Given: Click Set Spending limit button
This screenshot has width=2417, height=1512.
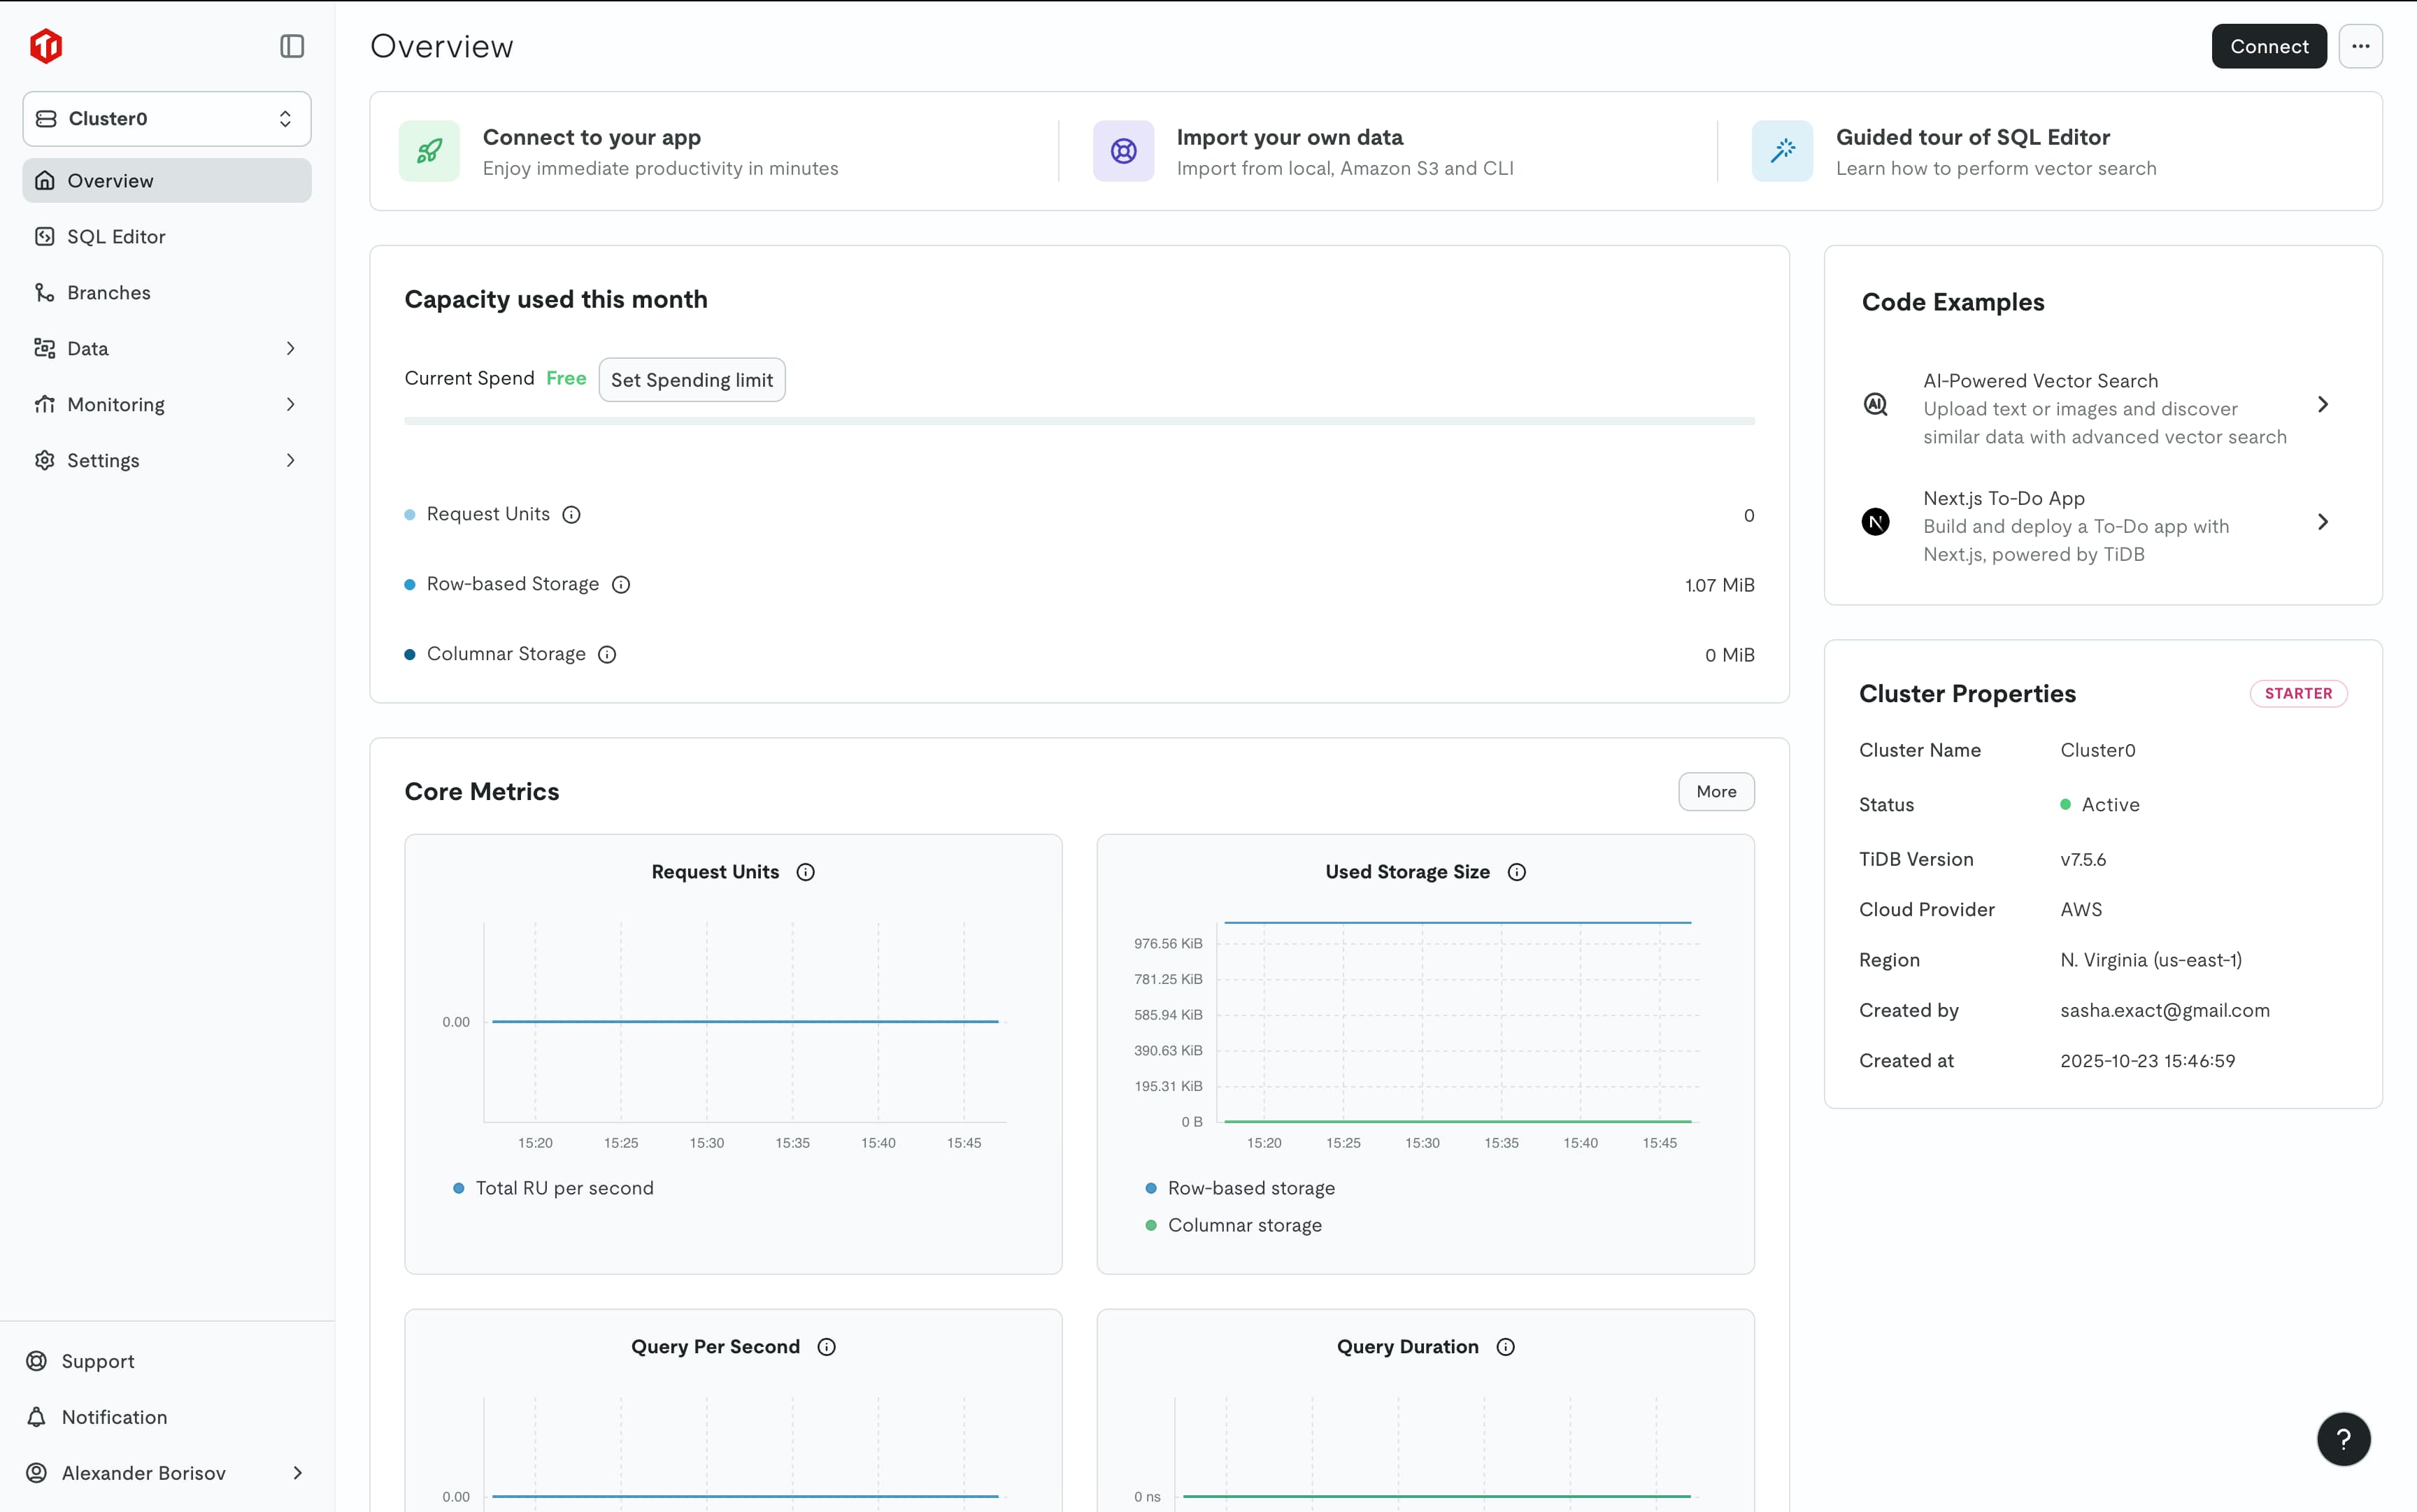Looking at the screenshot, I should pos(692,380).
